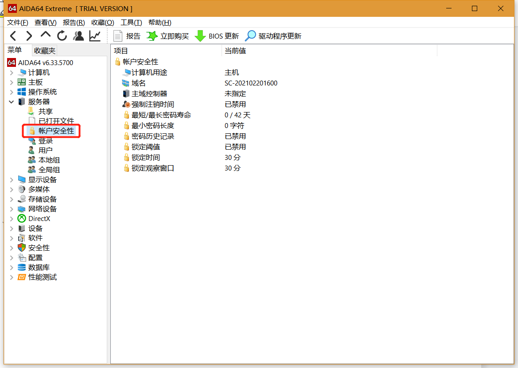The width and height of the screenshot is (518, 368).
Task: Select the user information icon on the toolbar
Action: 78,36
